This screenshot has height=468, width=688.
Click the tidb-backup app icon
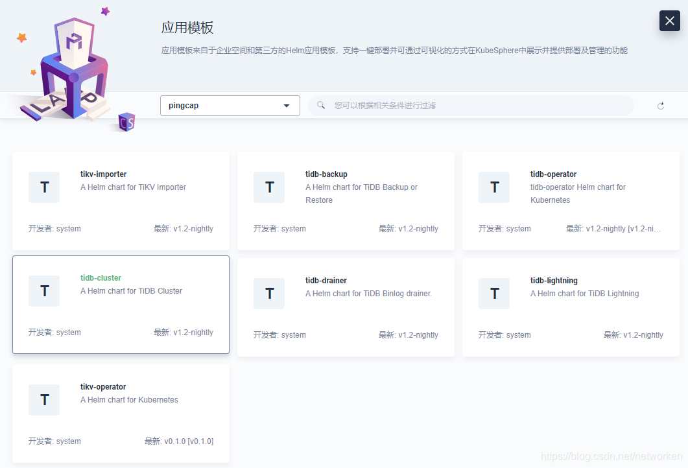click(x=269, y=187)
